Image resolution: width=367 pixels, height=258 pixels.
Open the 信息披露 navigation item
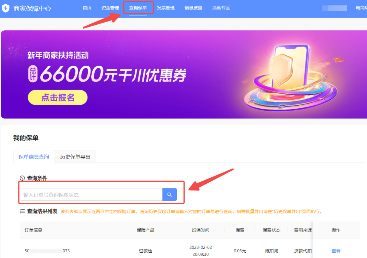193,7
